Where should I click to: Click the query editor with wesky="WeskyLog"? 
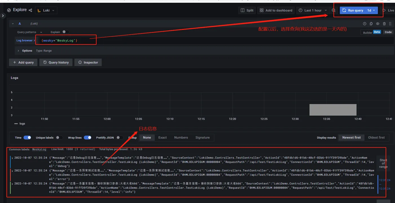pos(216,41)
